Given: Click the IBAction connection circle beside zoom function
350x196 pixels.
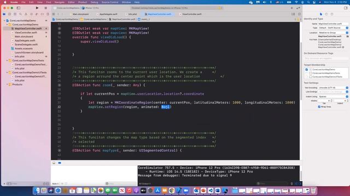Looking at the screenshot, I should [60, 85].
